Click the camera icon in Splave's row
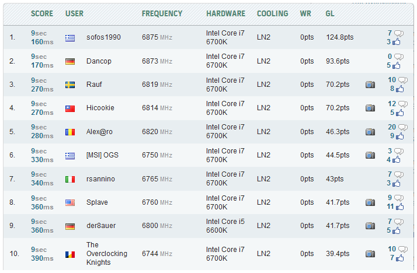 click(370, 202)
